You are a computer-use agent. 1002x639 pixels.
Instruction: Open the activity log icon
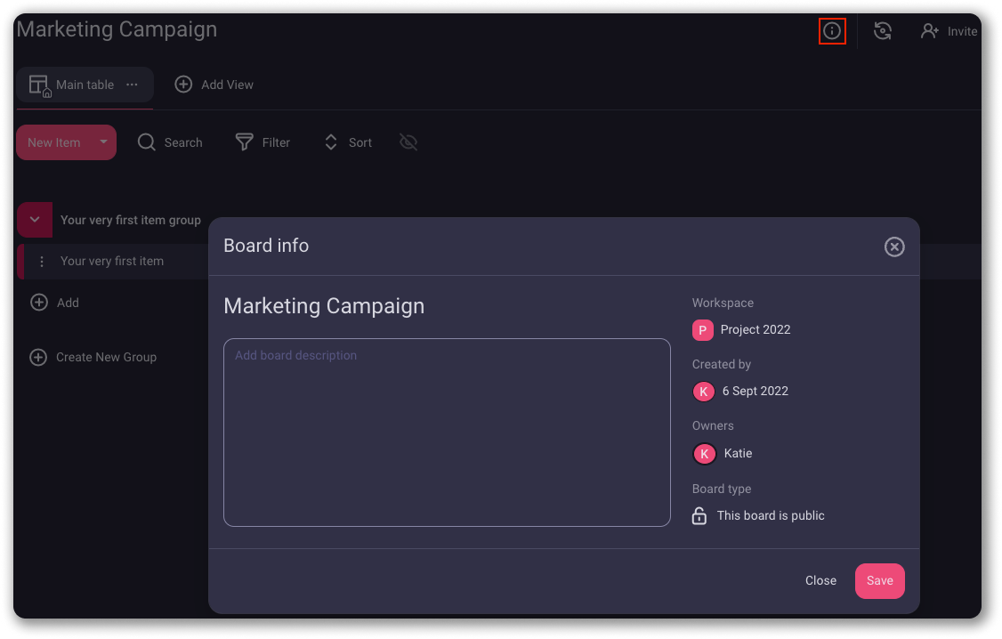coord(883,30)
